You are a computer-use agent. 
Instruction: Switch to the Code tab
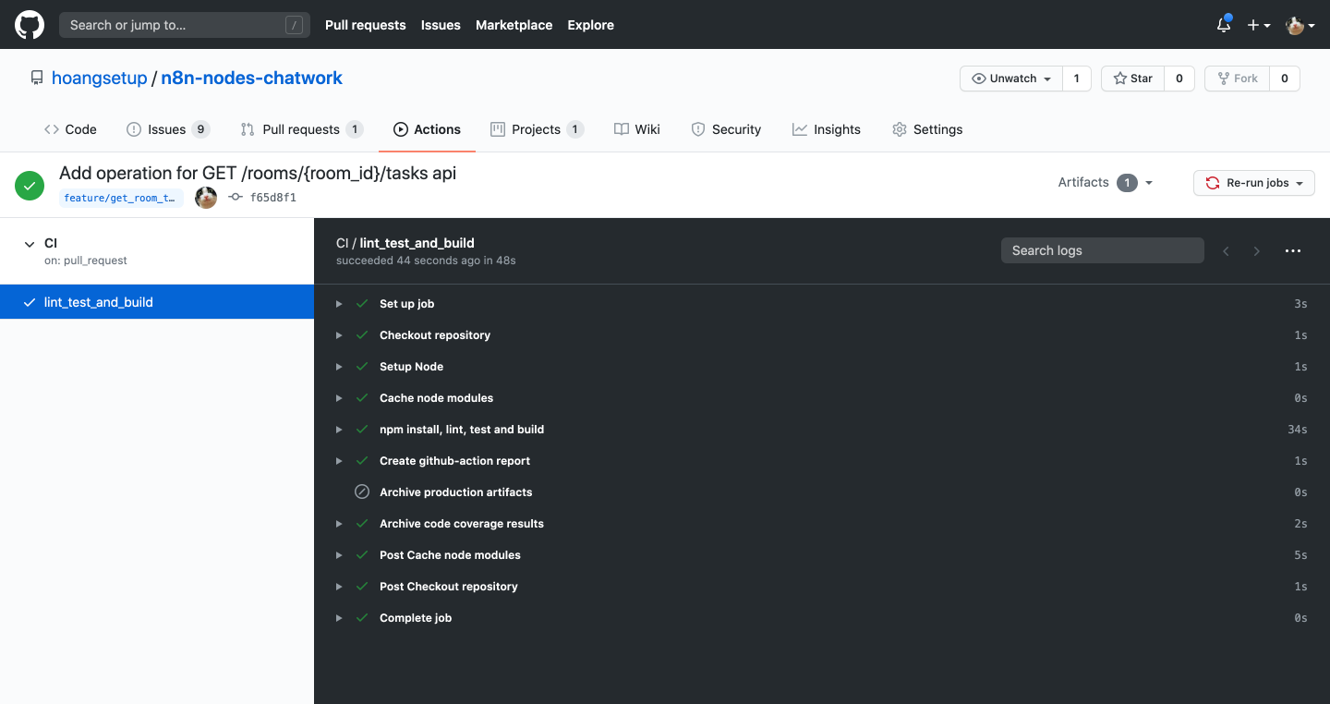click(x=70, y=129)
